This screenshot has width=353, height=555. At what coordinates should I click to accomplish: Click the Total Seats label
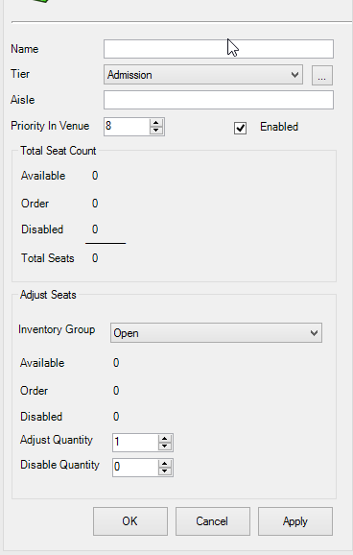click(x=48, y=258)
